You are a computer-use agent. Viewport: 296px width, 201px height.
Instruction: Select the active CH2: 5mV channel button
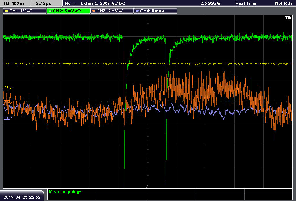pos(68,11)
